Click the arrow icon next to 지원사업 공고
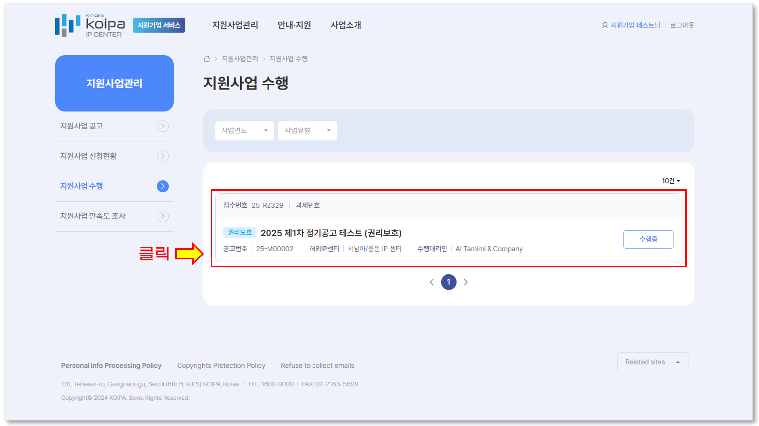Screen dimensions: 759x426 (x=163, y=126)
